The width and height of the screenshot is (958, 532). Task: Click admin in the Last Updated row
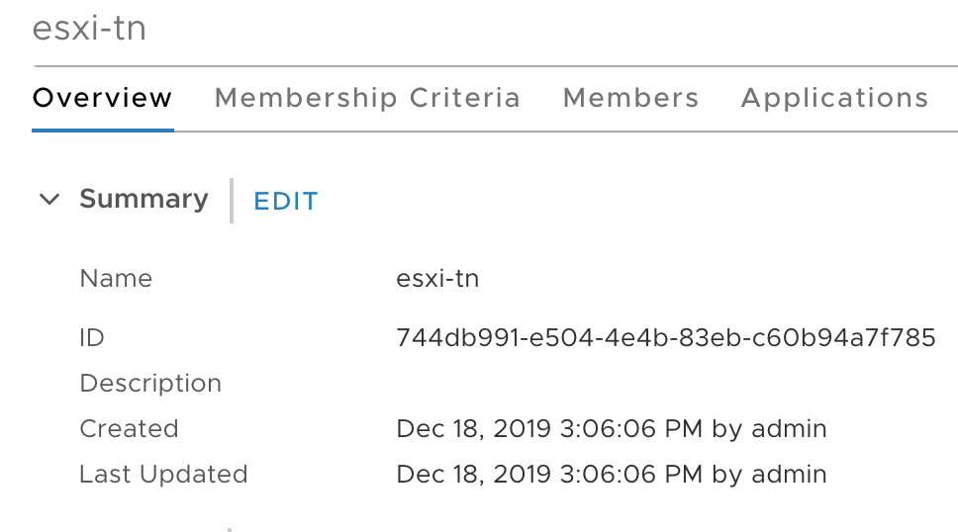pyautogui.click(x=789, y=475)
